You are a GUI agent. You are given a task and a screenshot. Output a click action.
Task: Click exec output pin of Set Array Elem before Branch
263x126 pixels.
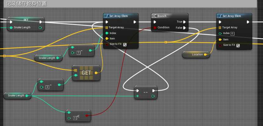(x=135, y=22)
